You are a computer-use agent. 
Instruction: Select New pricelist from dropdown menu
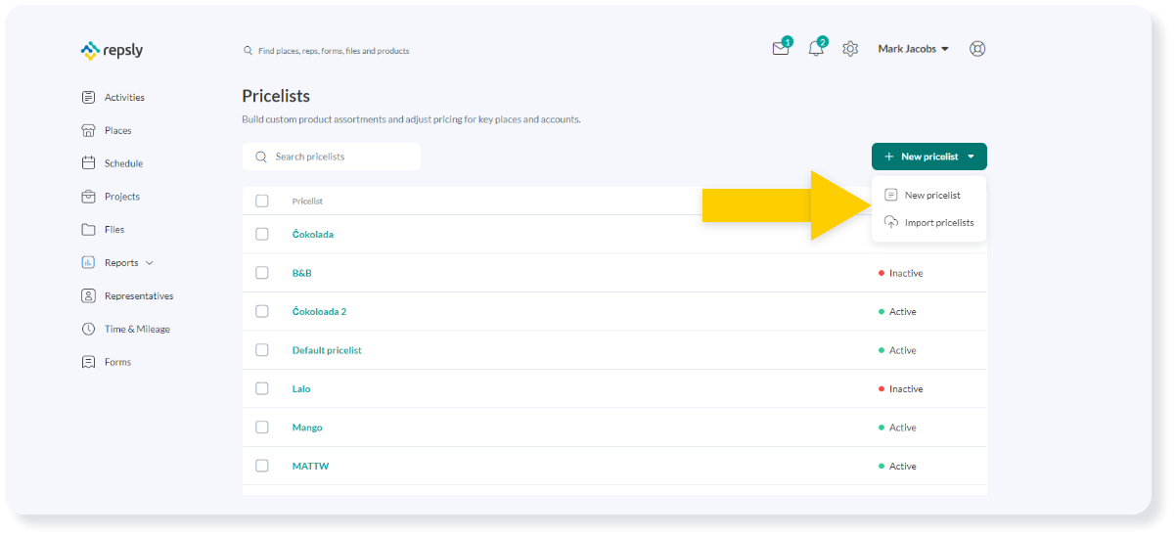929,195
